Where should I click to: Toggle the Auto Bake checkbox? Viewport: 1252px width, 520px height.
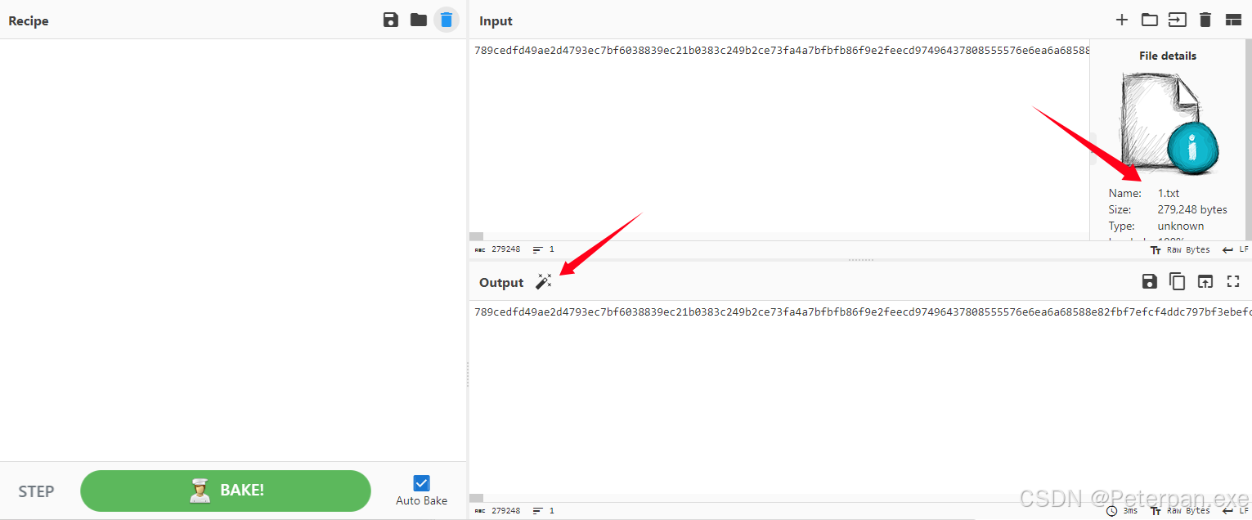pos(422,483)
